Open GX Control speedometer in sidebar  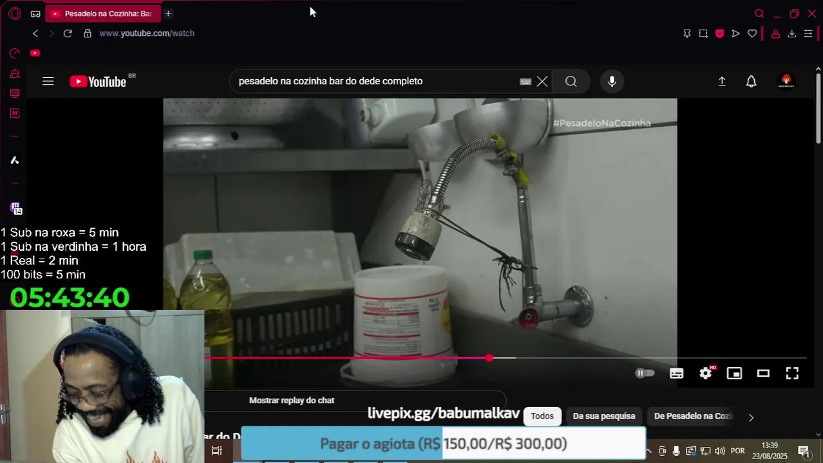tap(15, 53)
